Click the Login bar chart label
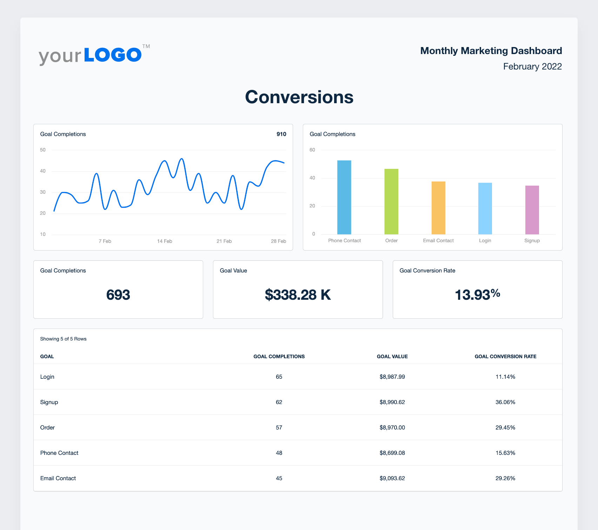 [x=485, y=241]
